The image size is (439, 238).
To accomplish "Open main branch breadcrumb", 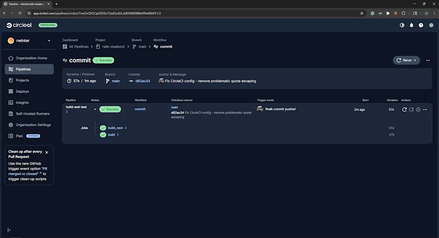I will pos(140,47).
